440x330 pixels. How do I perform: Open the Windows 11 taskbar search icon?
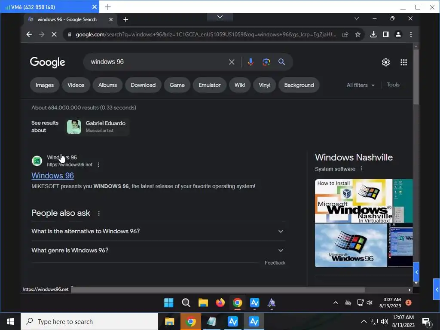(186, 303)
